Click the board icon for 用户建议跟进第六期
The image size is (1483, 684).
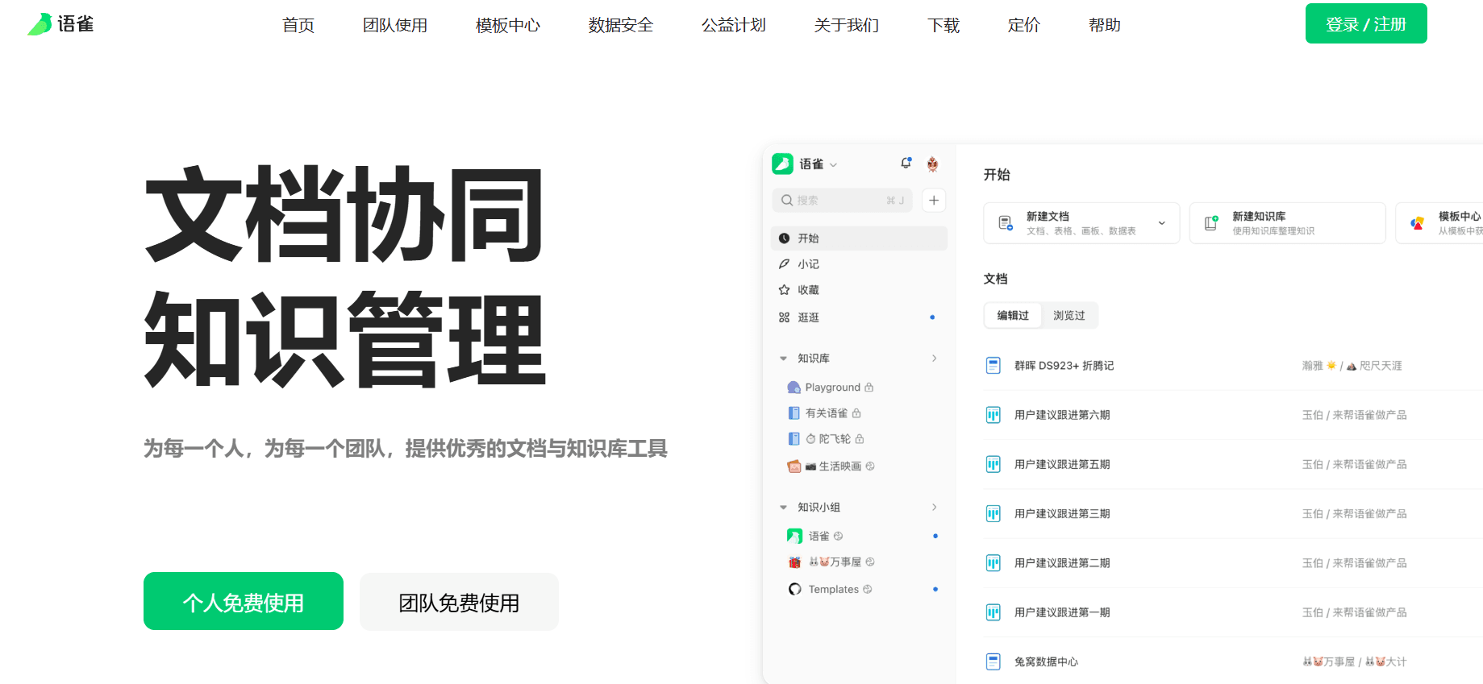coord(994,415)
